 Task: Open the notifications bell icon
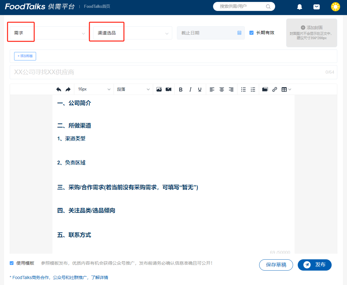pyautogui.click(x=299, y=7)
